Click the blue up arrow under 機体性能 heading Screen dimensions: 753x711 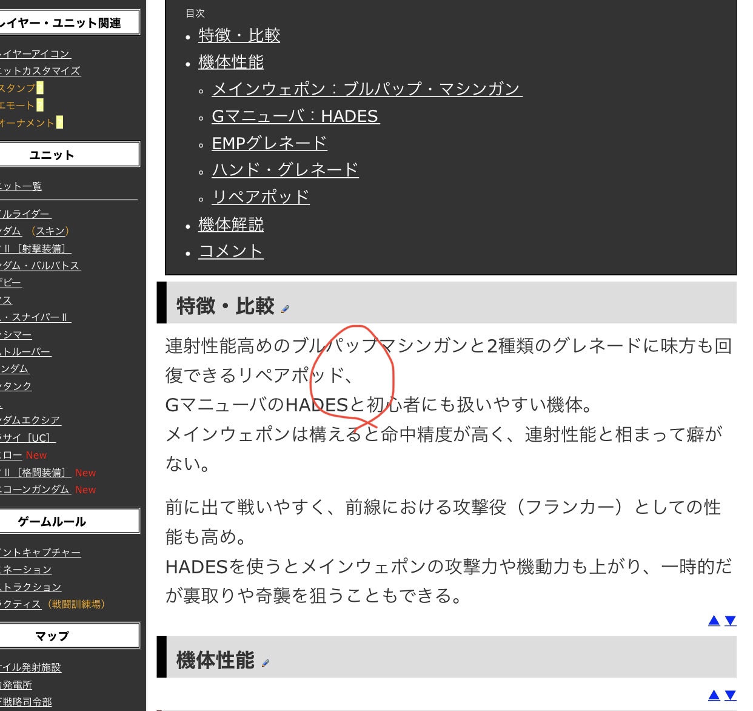(714, 695)
